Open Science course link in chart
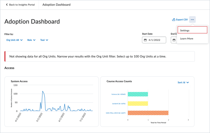The height and width of the screenshot is (133, 210). coord(118,94)
